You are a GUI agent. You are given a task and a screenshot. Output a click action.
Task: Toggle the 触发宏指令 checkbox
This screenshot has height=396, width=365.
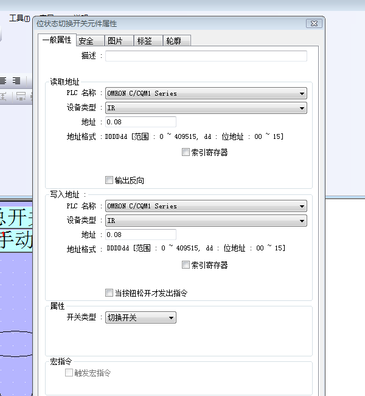pyautogui.click(x=69, y=373)
